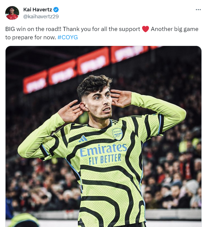Click the Arsenal crest on the jersey
The image size is (207, 227).
(x=117, y=134)
